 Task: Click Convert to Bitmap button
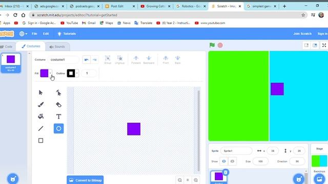pos(85,180)
